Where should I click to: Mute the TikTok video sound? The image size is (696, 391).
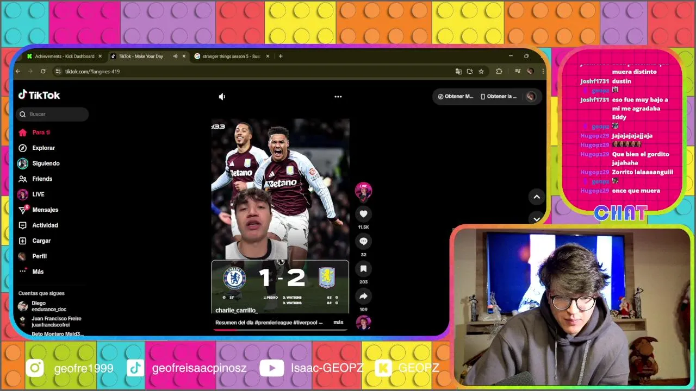[x=222, y=97]
